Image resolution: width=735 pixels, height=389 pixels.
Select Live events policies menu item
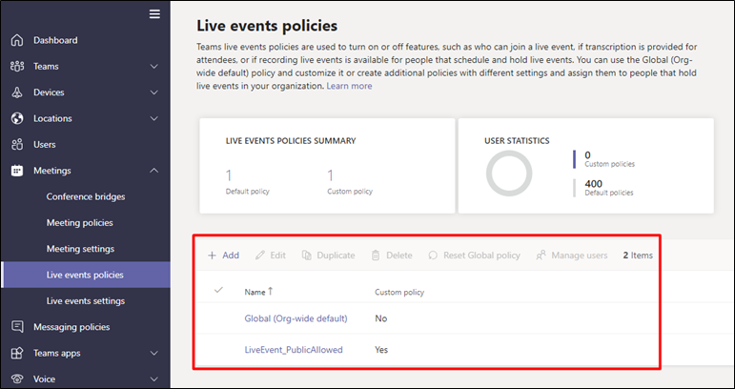[86, 275]
